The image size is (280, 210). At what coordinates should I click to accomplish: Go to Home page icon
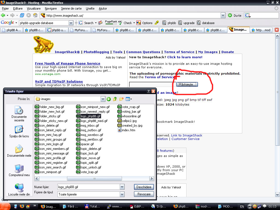tap(35, 15)
